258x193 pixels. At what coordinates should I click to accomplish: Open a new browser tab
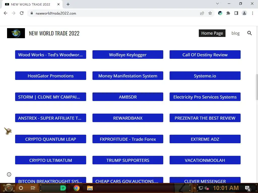[68, 4]
